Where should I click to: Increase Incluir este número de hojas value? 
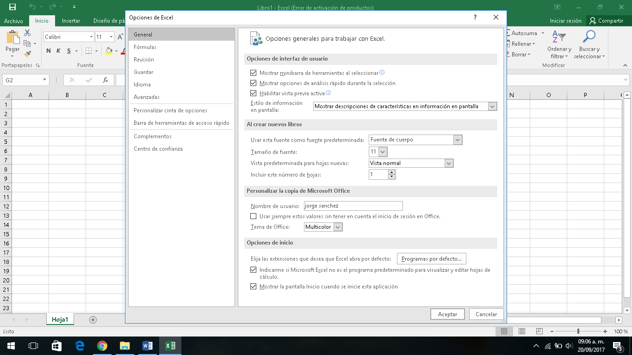[x=391, y=172]
